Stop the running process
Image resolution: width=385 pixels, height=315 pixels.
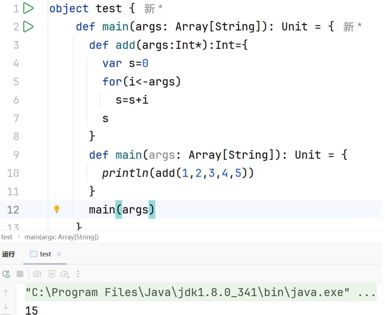click(20, 274)
